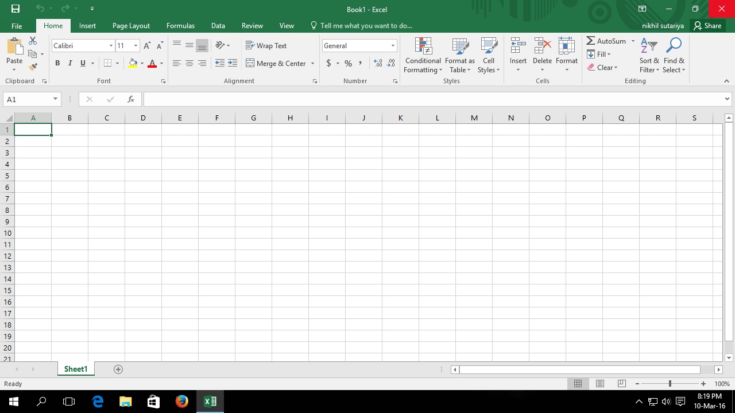Switch to the Insert tab
The image size is (735, 413).
coord(87,26)
